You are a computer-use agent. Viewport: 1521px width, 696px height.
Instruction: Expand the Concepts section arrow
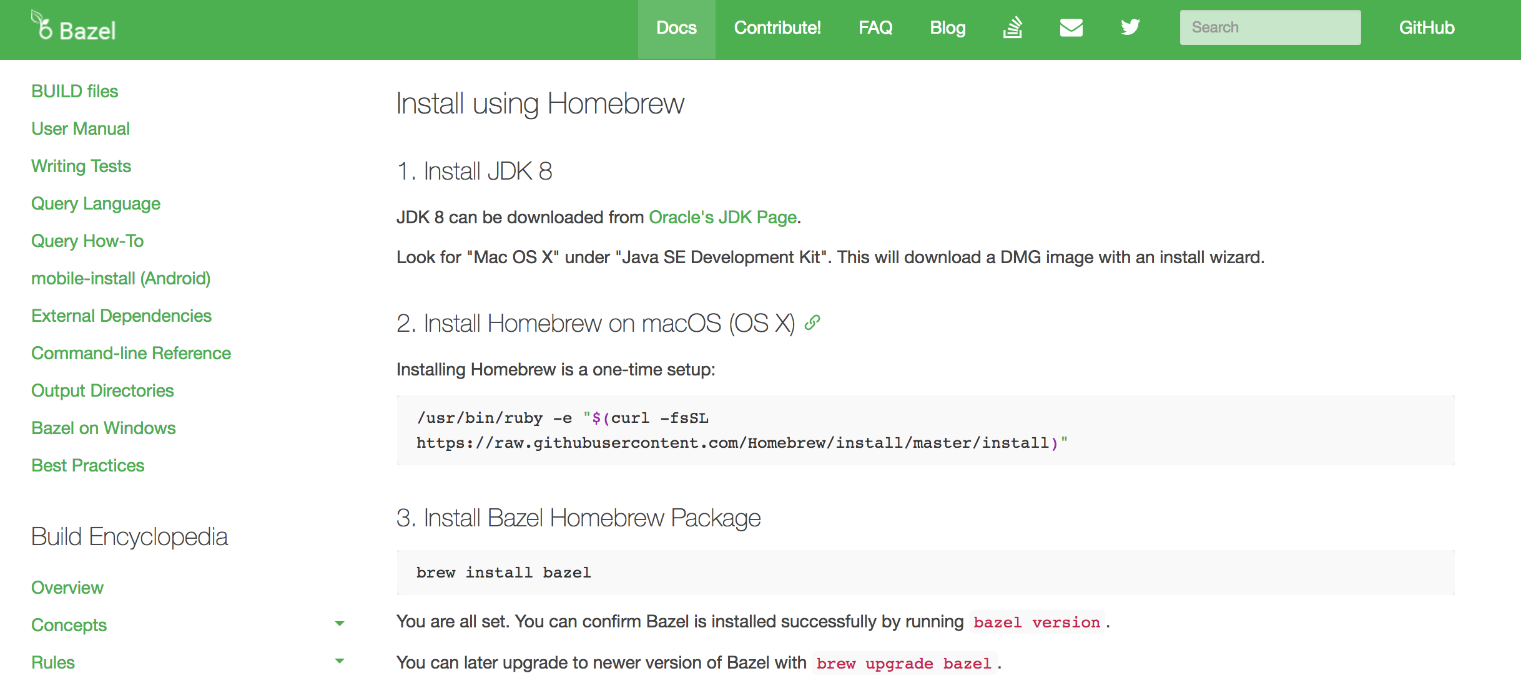(x=340, y=624)
